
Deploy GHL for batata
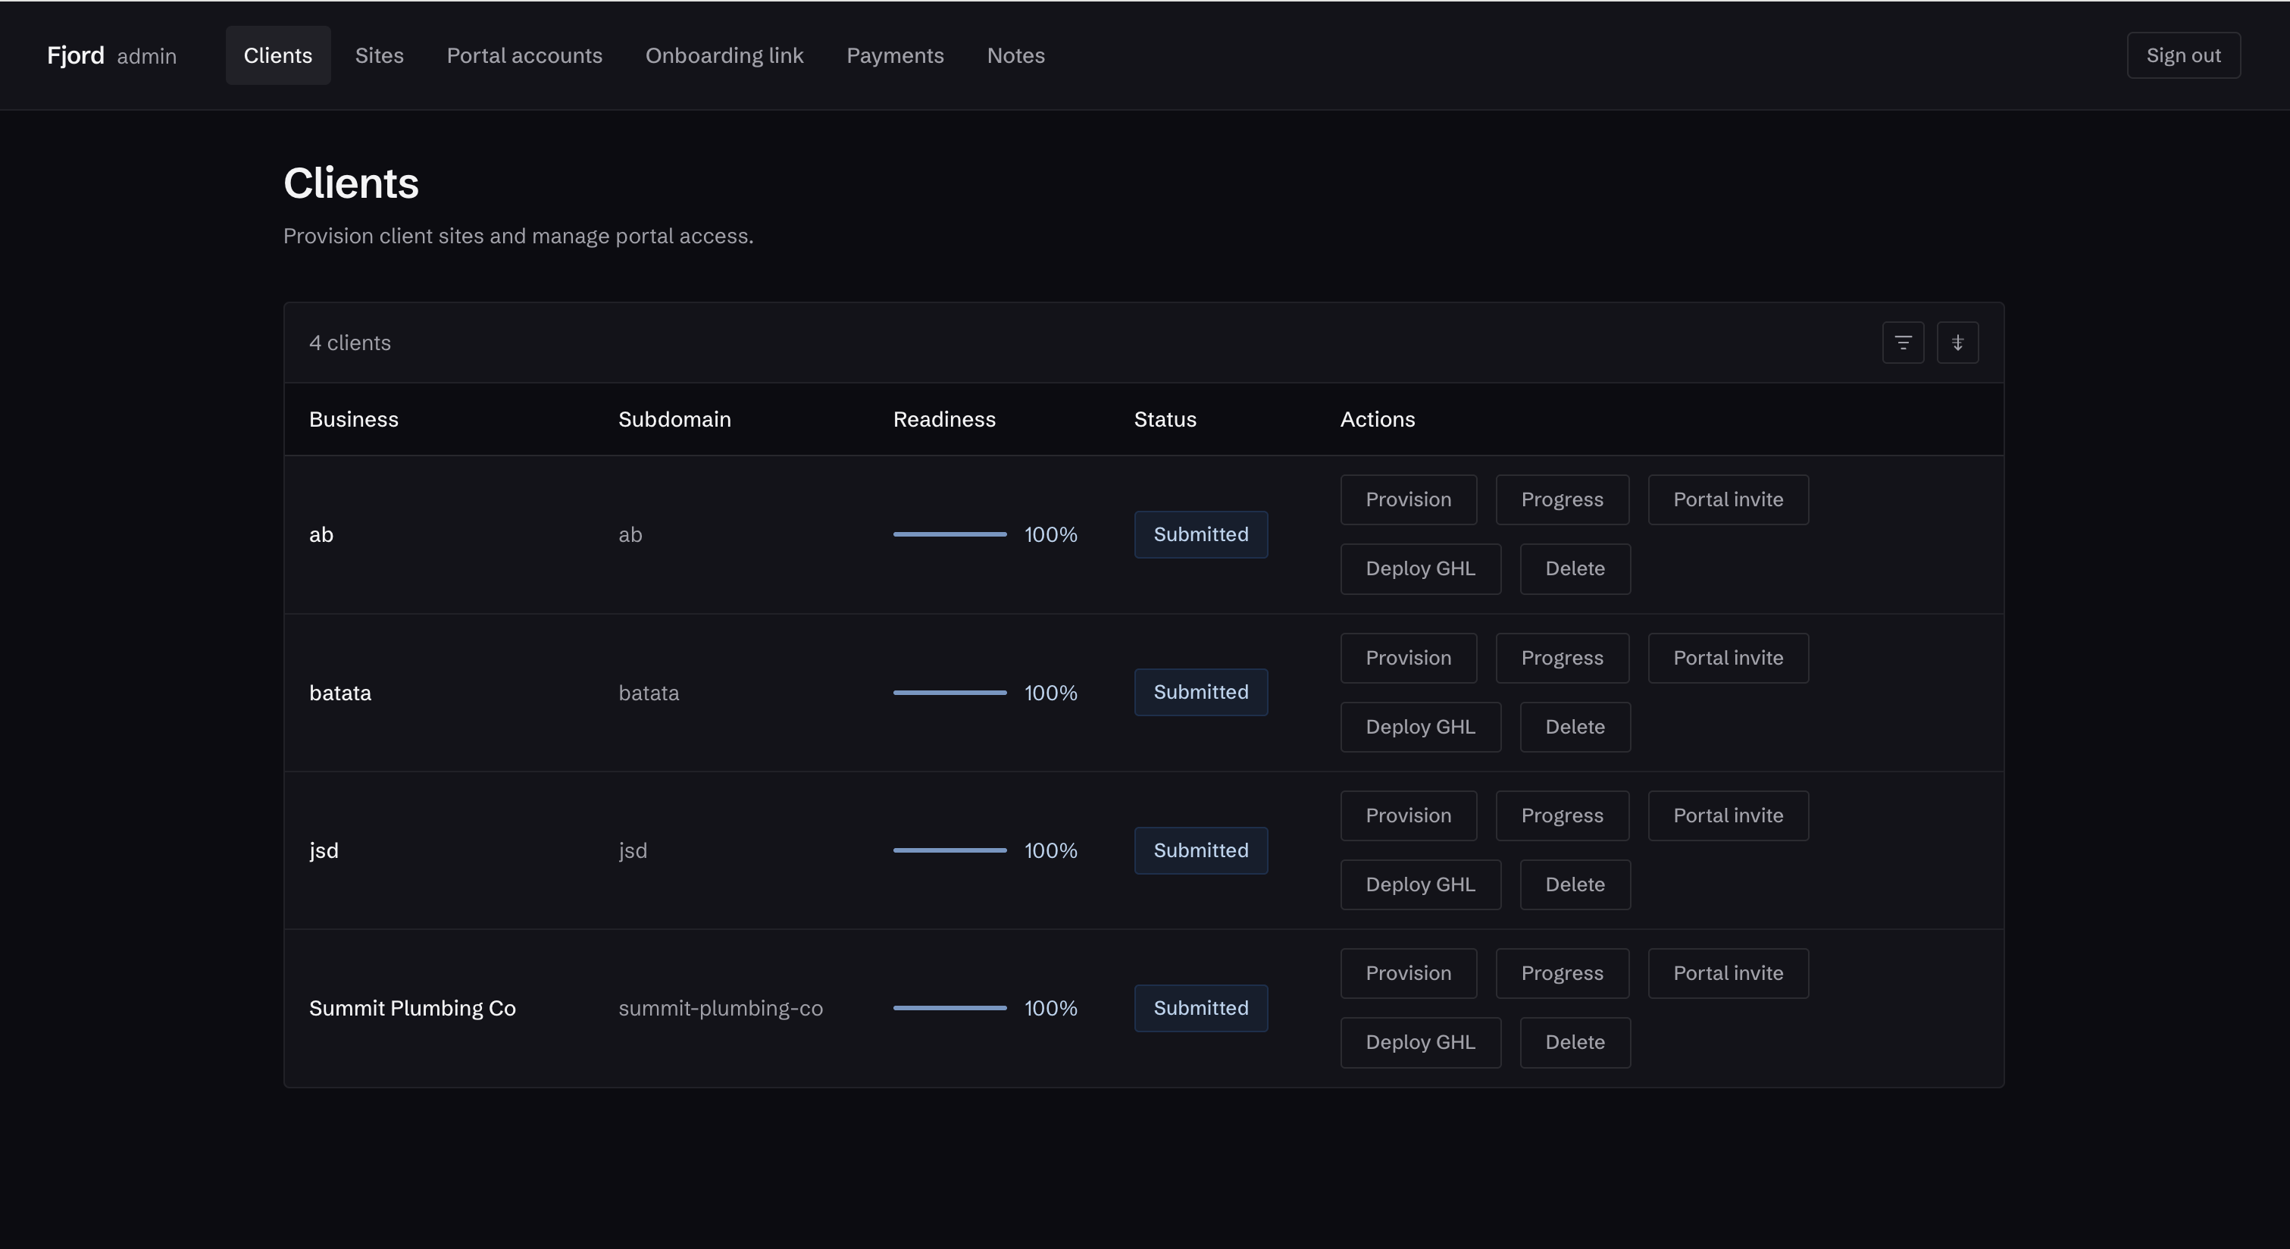pos(1421,727)
